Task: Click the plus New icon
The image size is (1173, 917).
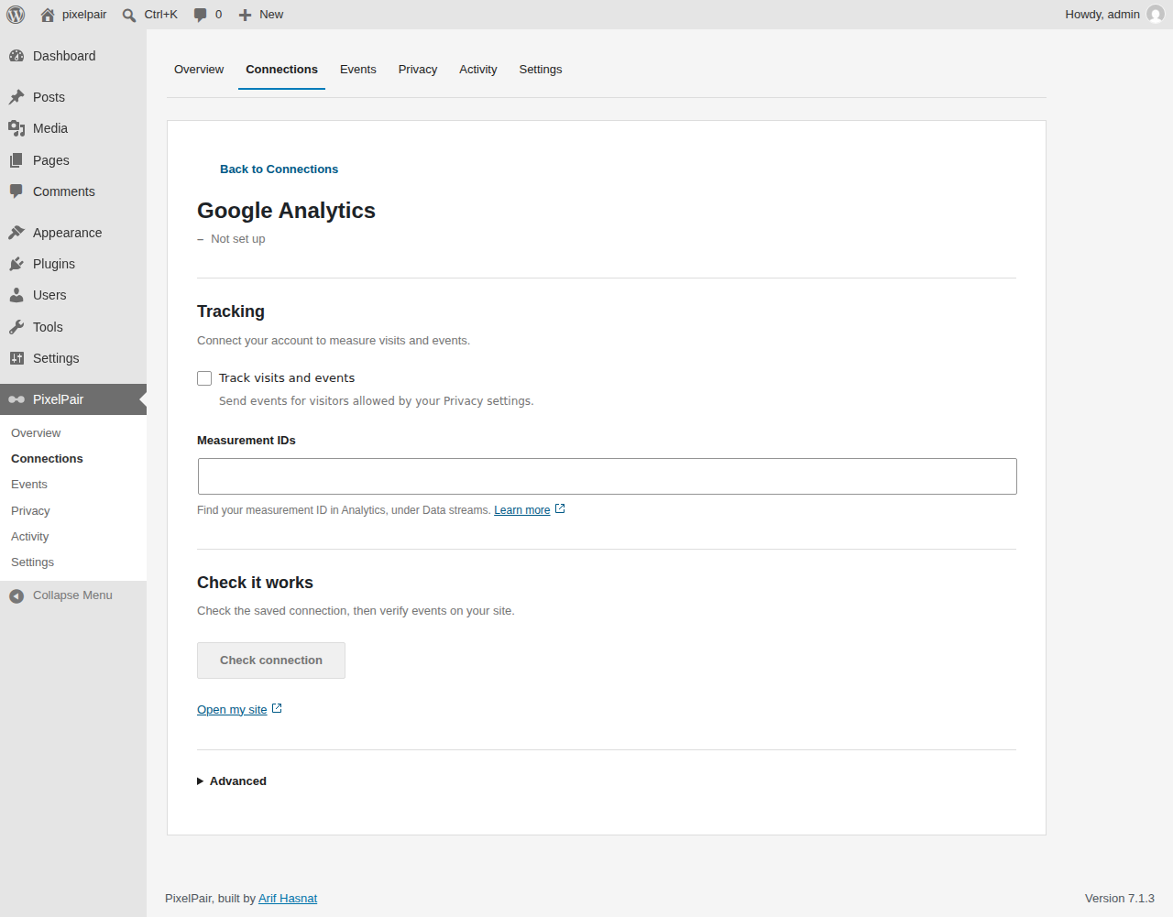Action: point(245,15)
